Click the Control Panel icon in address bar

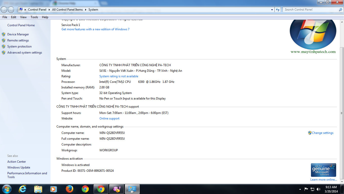pyautogui.click(x=21, y=10)
